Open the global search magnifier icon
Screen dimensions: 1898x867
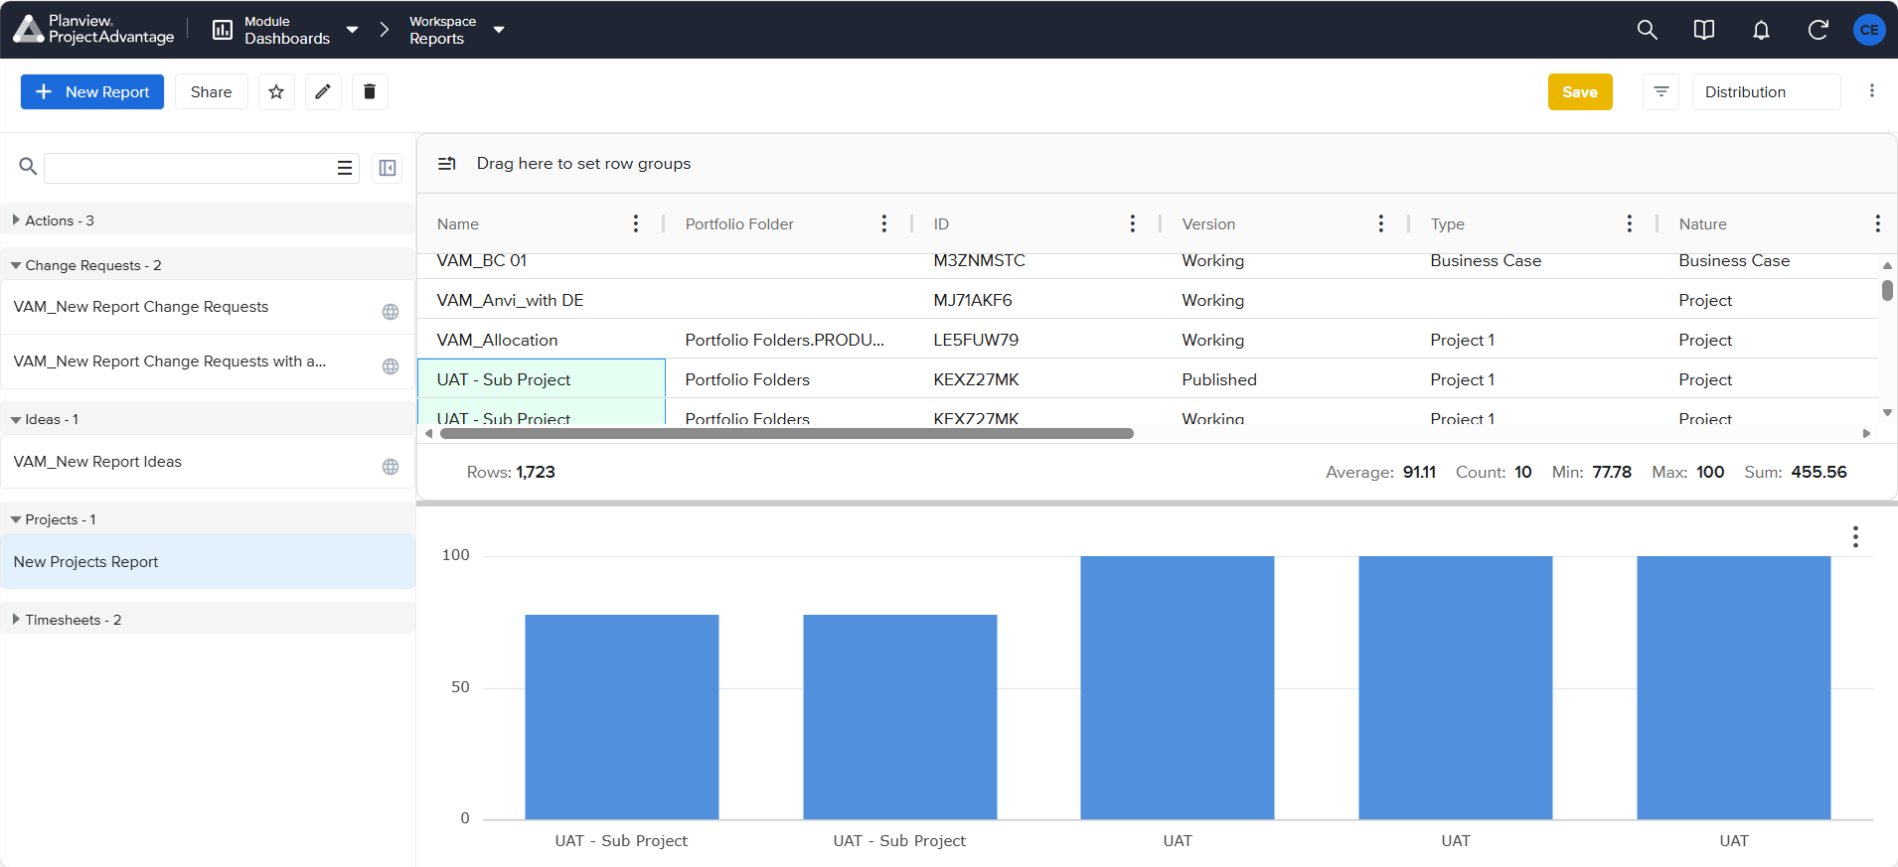1647,30
